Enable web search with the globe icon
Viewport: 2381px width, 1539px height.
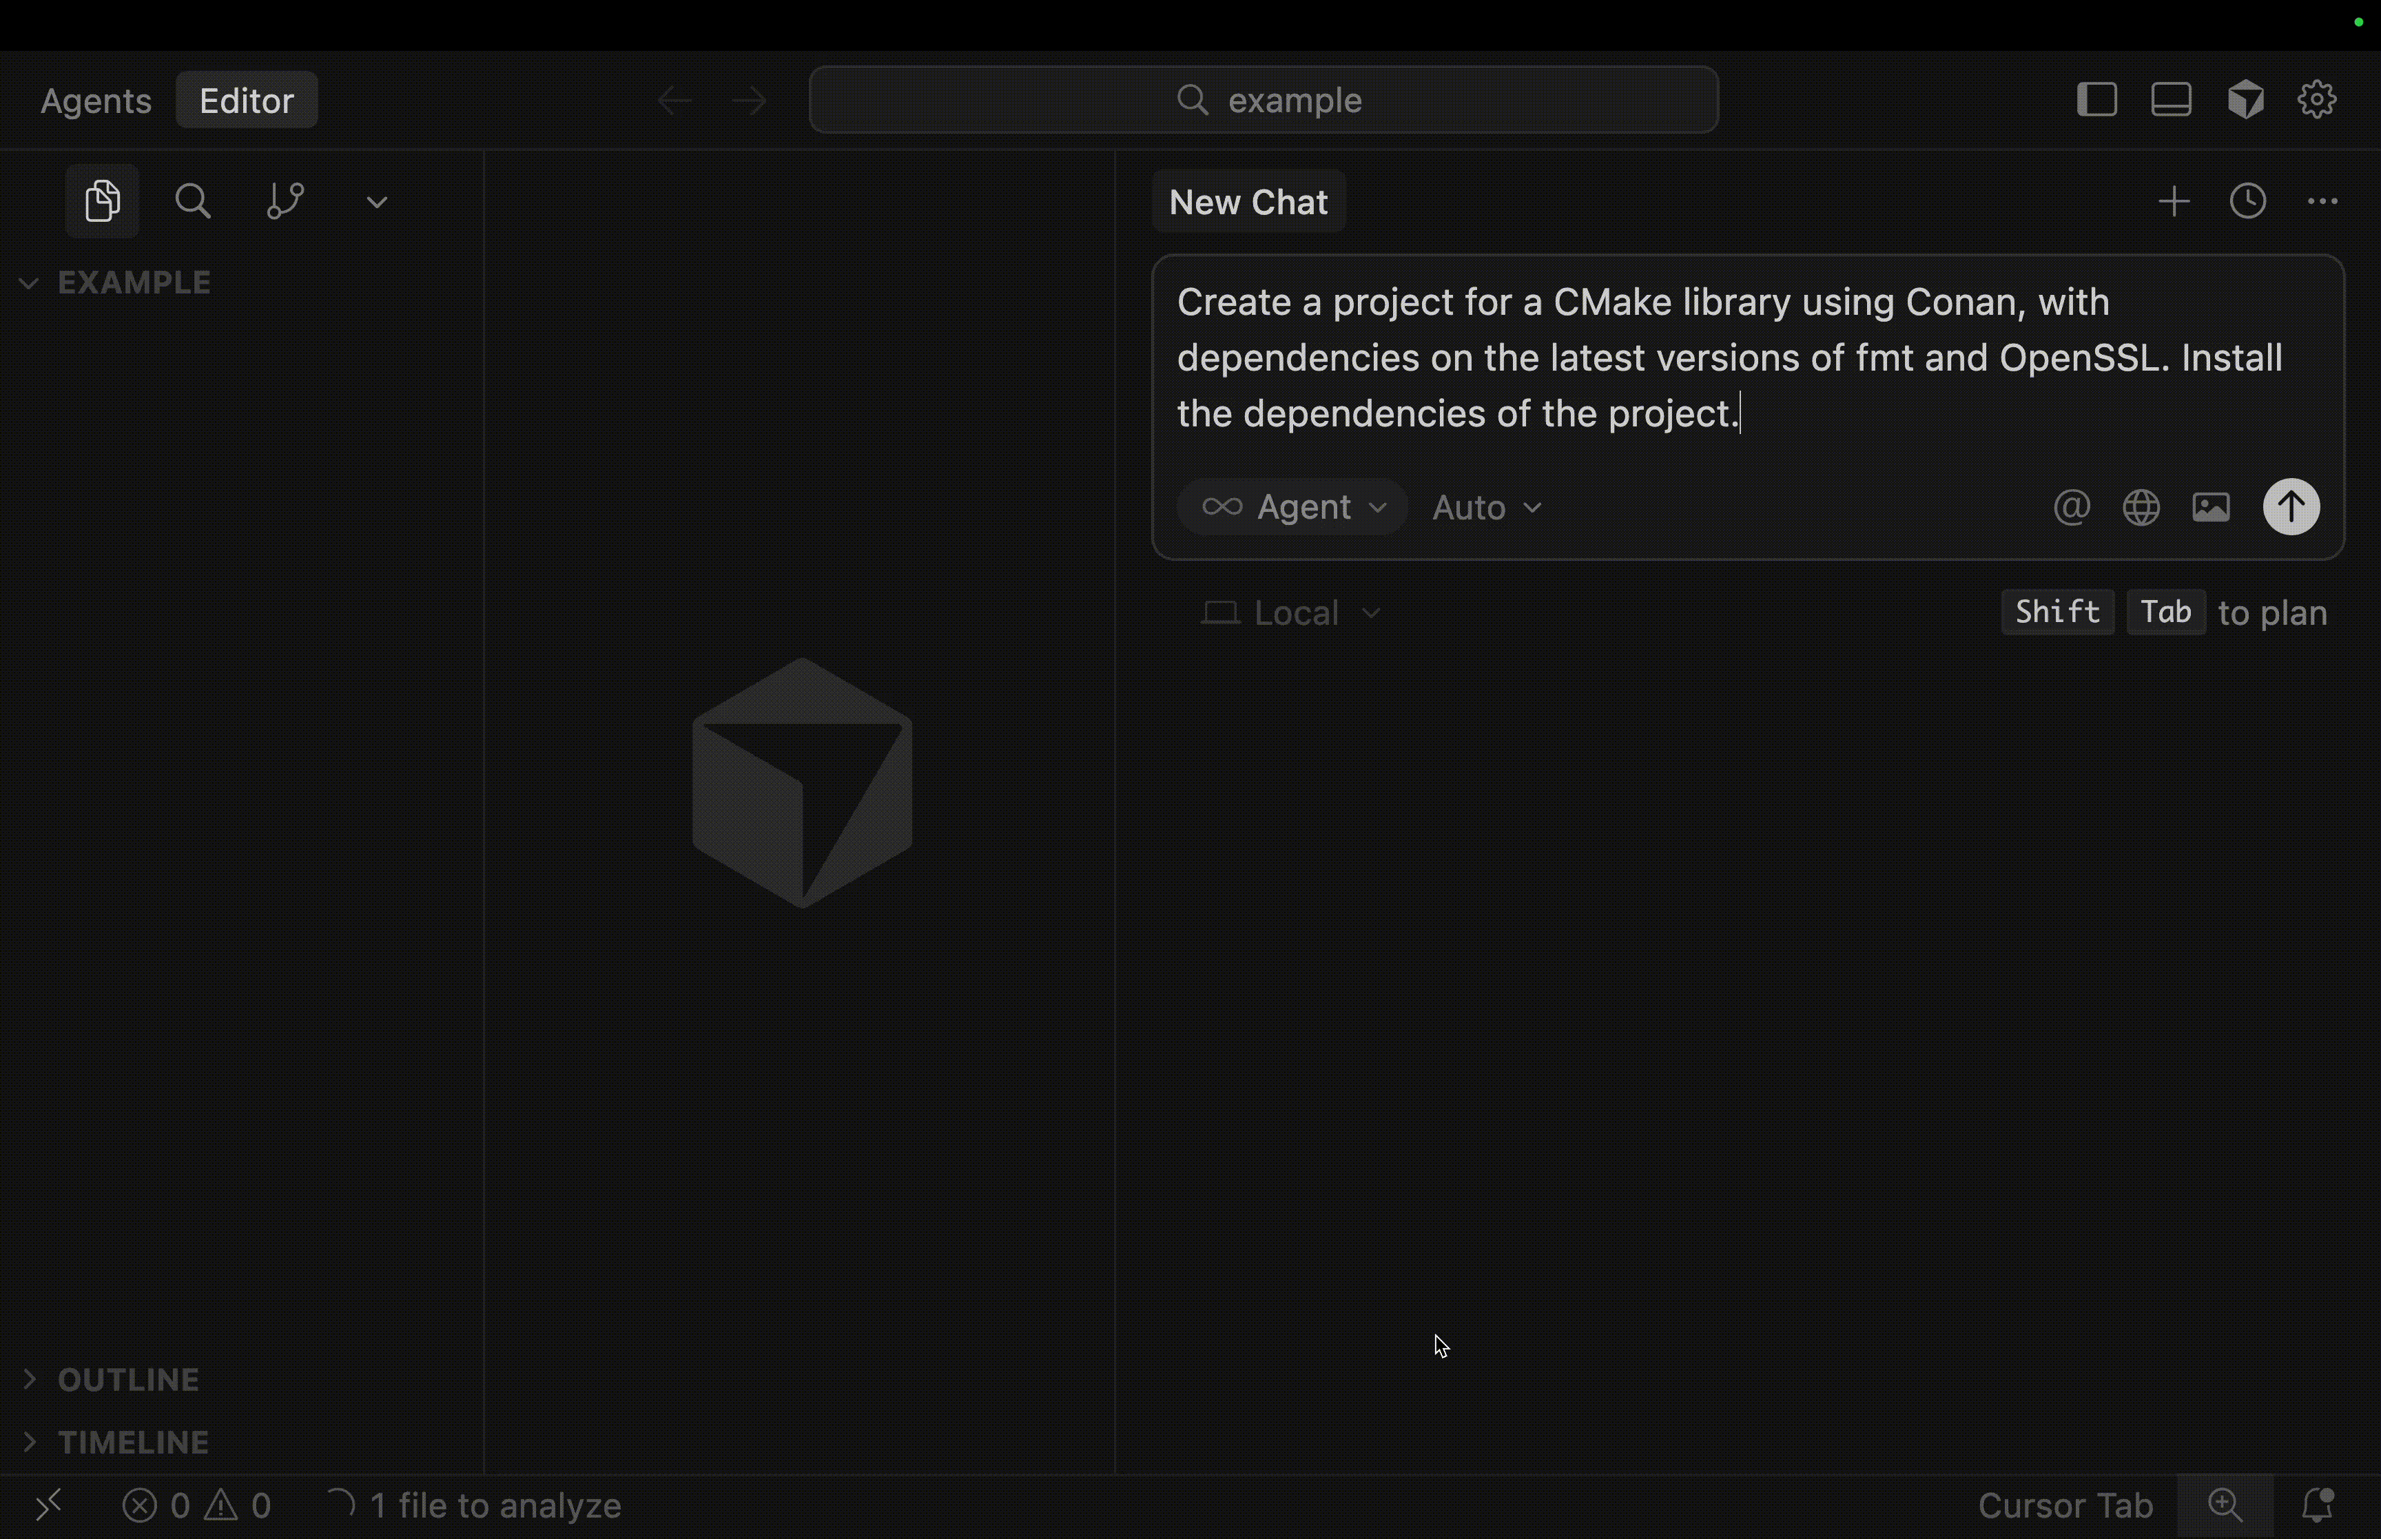coord(2140,506)
